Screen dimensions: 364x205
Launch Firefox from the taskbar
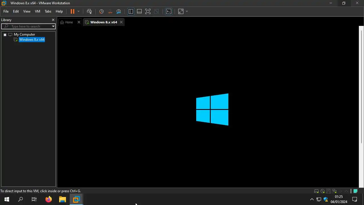click(49, 199)
